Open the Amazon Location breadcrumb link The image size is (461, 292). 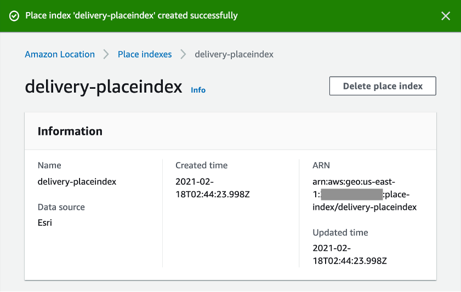[x=60, y=54]
